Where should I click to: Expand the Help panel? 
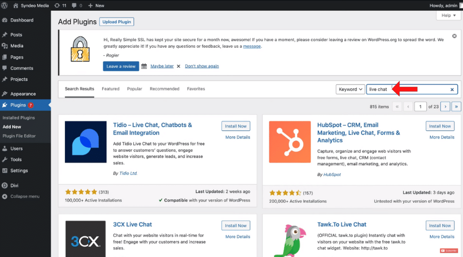449,15
